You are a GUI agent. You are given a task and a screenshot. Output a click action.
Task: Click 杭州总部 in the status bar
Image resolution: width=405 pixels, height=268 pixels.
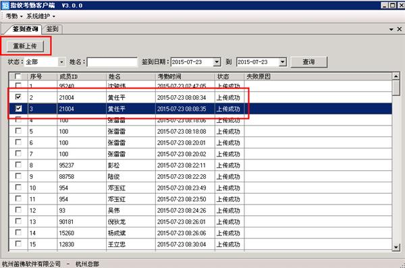87,264
